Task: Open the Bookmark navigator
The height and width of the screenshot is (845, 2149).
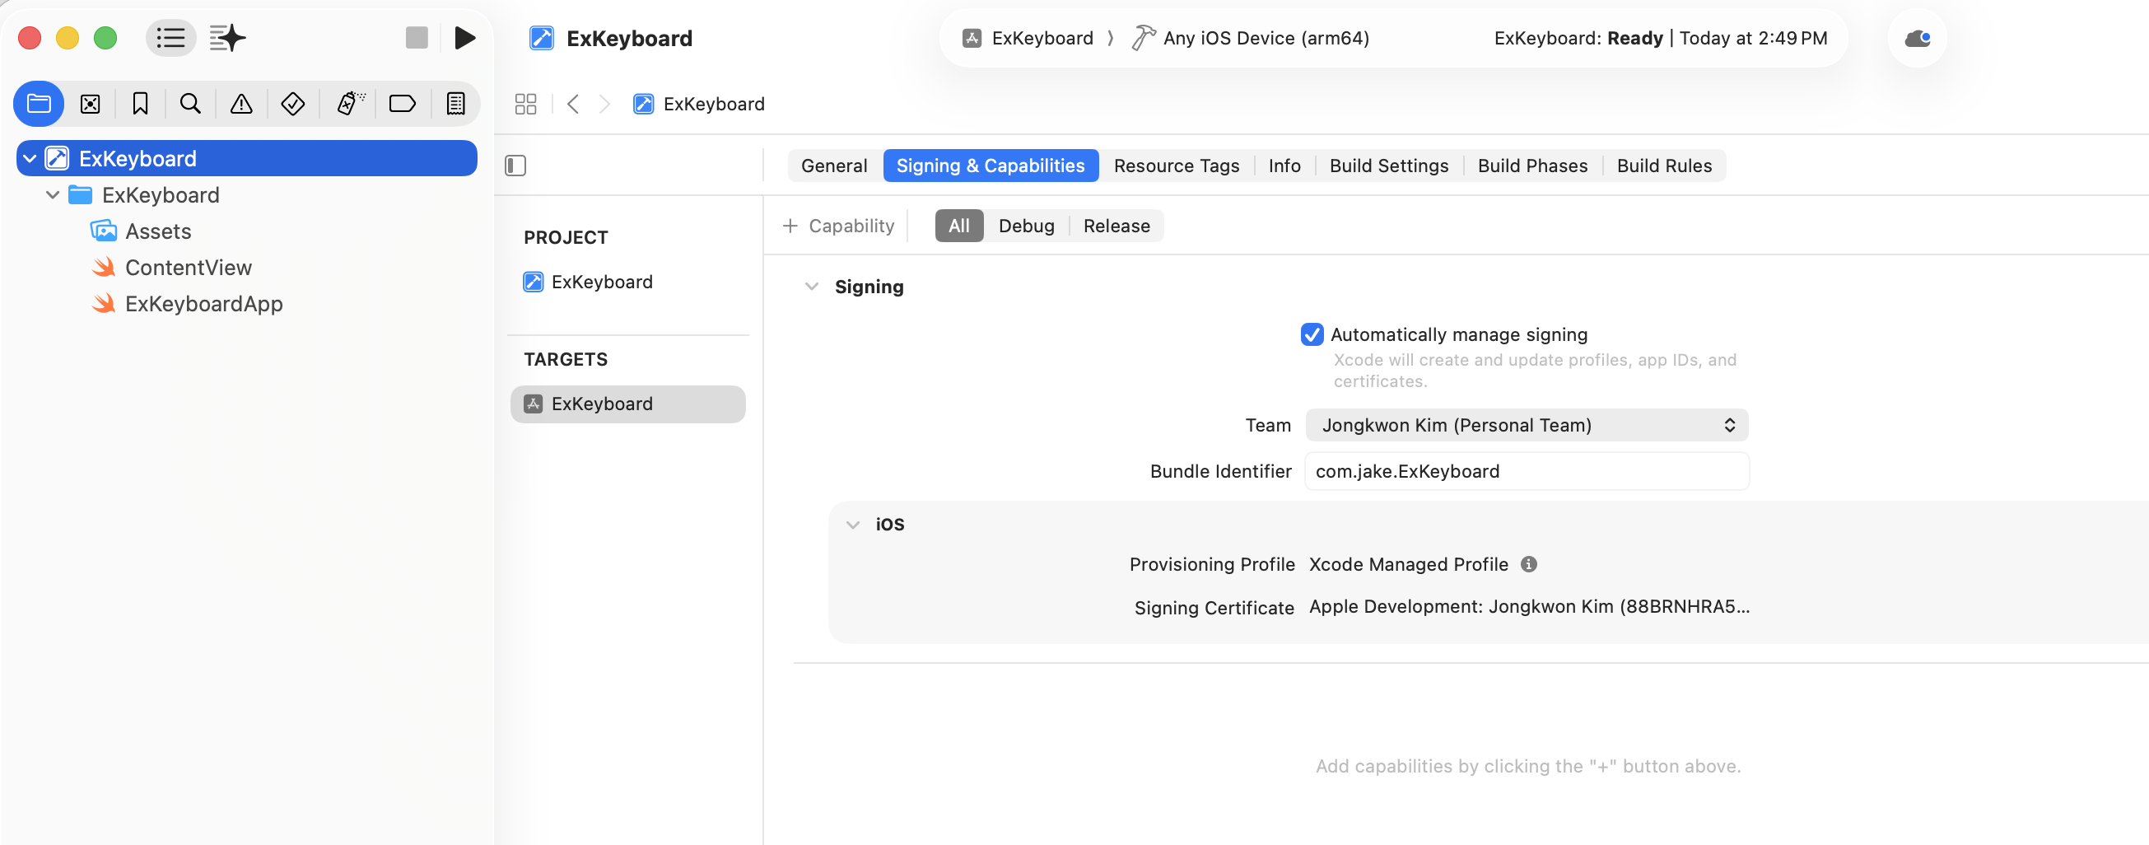Action: click(140, 104)
